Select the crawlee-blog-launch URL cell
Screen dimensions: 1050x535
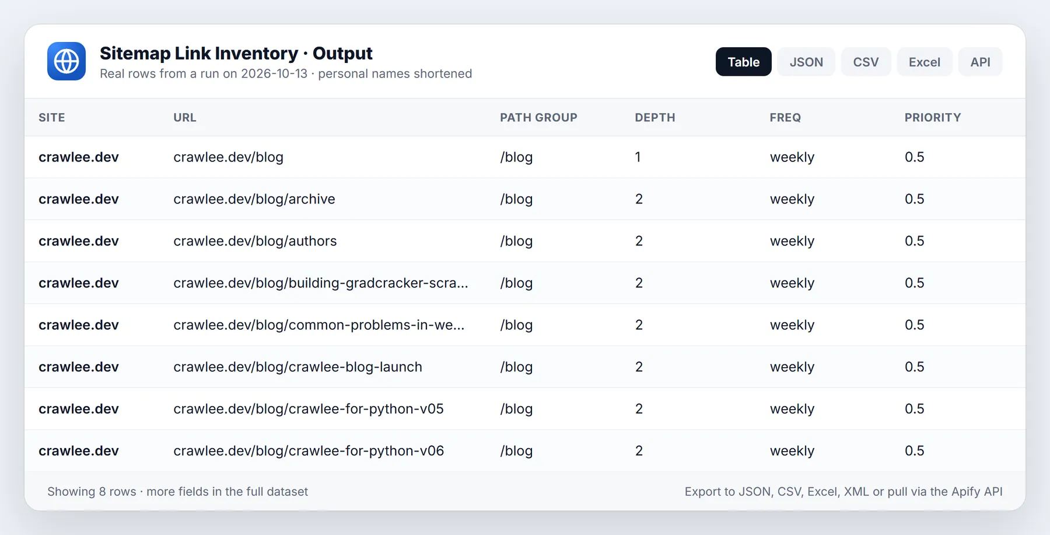(297, 367)
